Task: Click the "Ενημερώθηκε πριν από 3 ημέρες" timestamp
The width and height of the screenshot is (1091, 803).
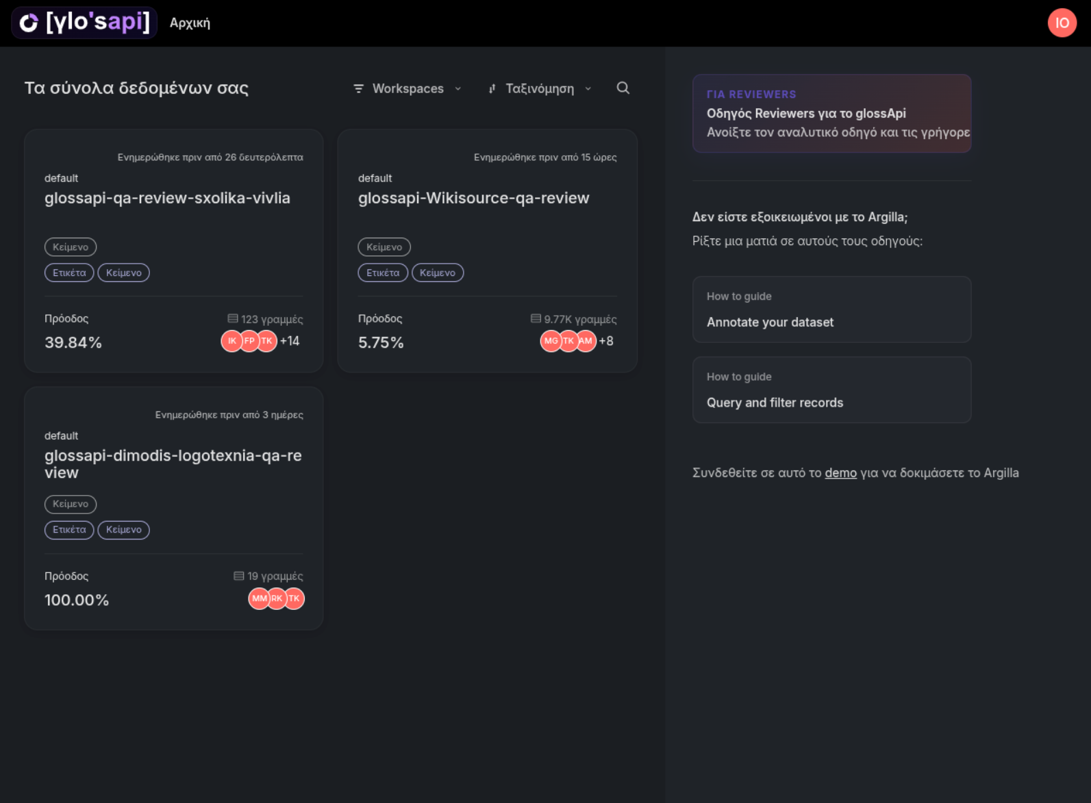Action: coord(229,415)
